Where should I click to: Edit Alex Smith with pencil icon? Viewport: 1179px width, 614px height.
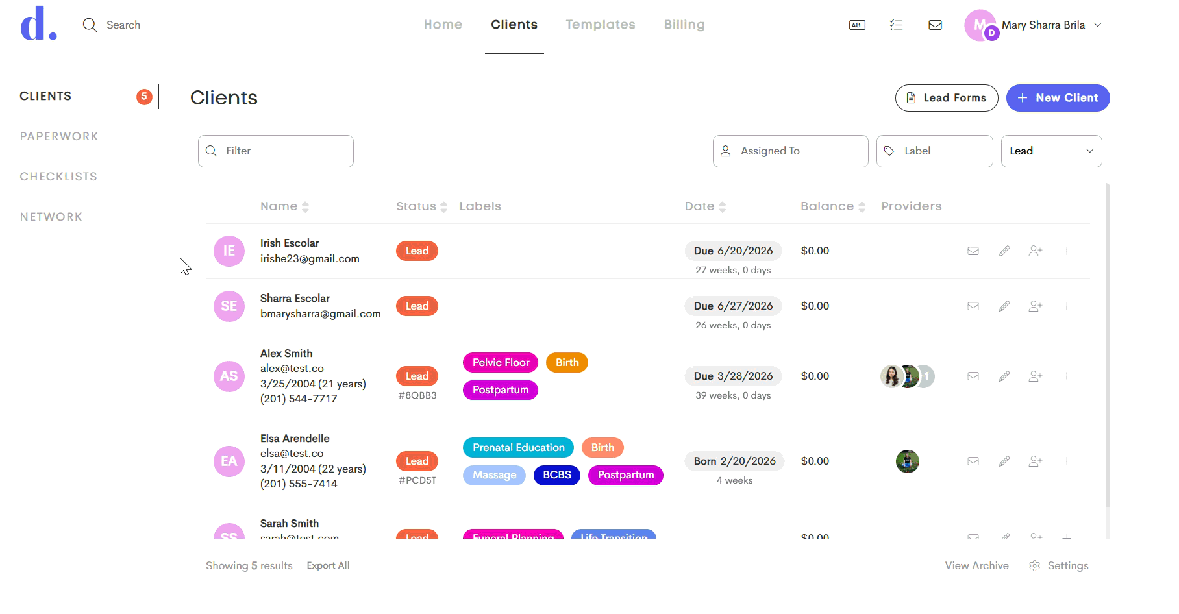pos(1004,376)
